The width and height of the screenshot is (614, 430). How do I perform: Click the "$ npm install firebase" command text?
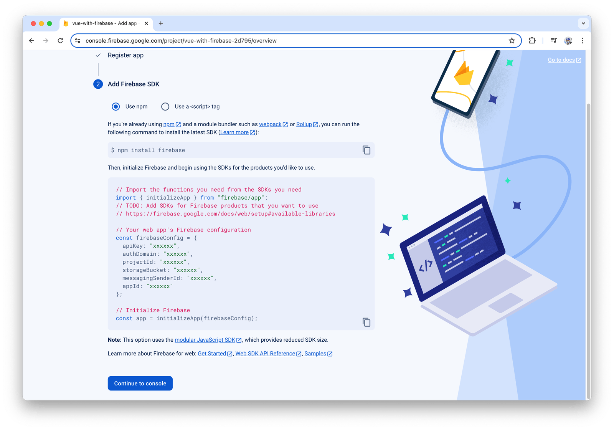[x=148, y=150]
